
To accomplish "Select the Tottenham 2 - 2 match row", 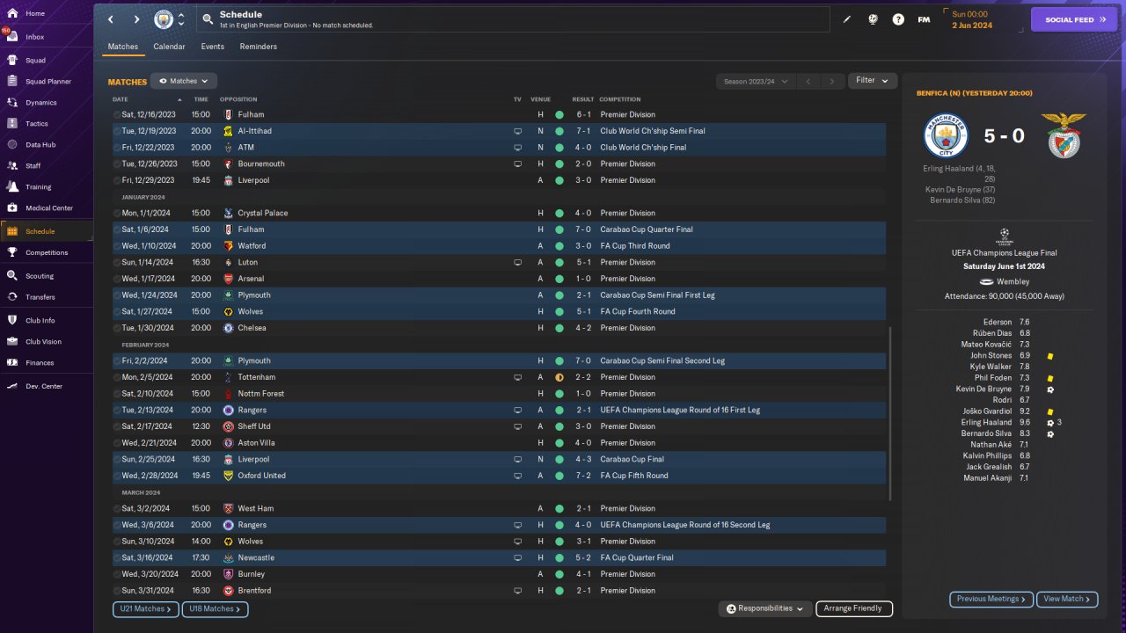I will pyautogui.click(x=499, y=377).
